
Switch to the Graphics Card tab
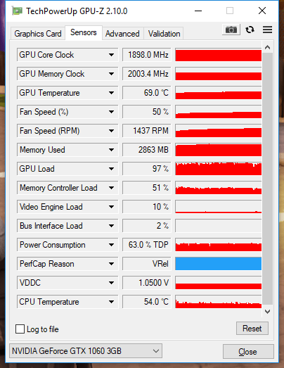point(38,34)
